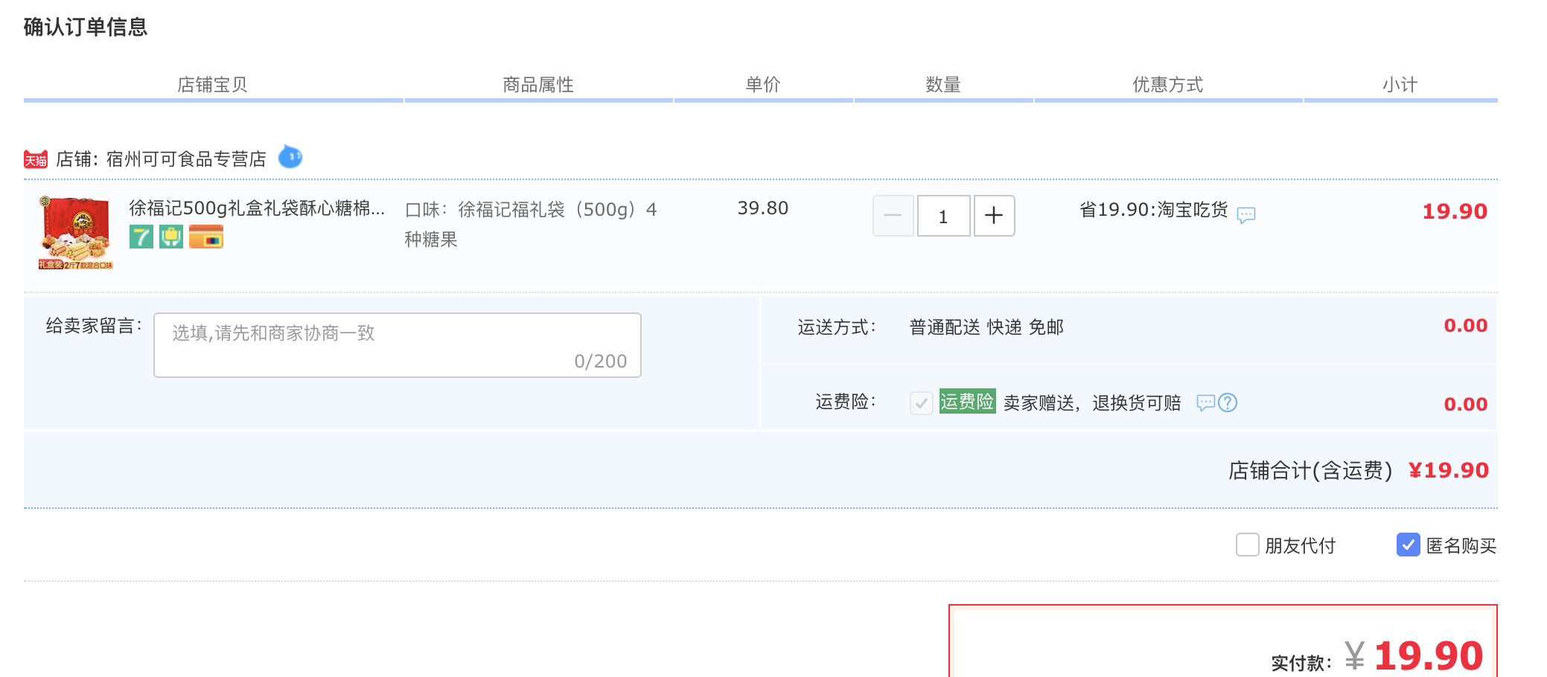Screen dimensions: 1547x677
Task: Open the comment bubble icon beside 运费险
Action: tap(1206, 402)
